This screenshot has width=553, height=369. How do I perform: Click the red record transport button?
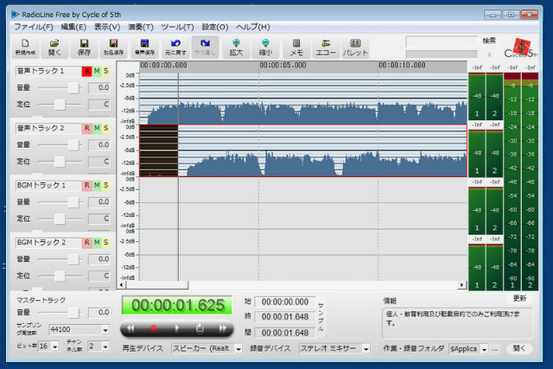pyautogui.click(x=154, y=328)
